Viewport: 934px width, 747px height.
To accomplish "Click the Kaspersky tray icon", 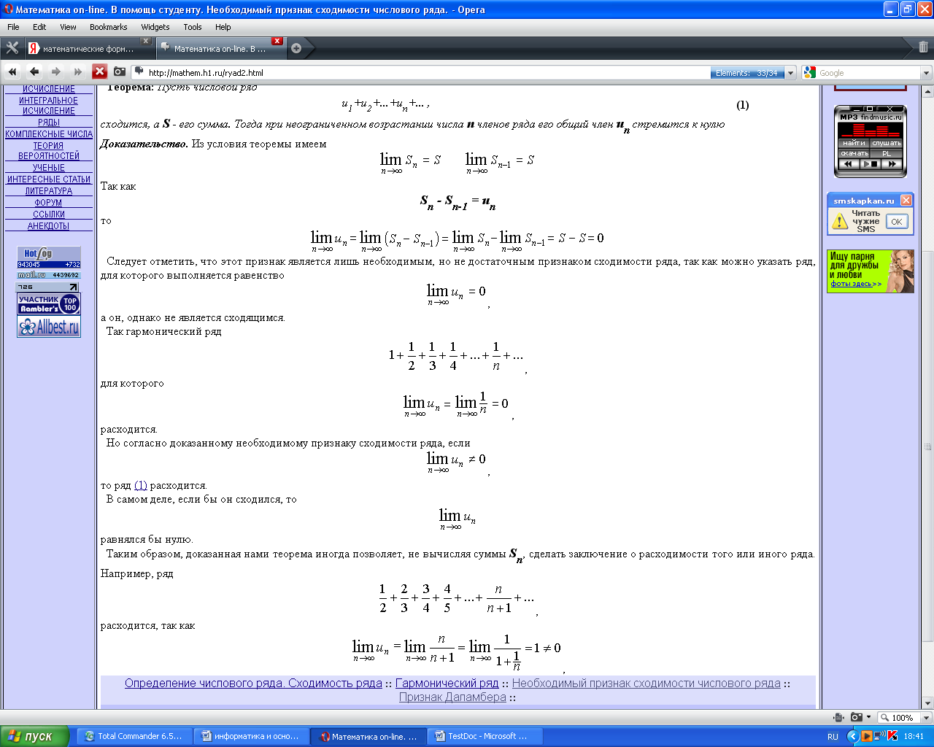I will pos(892,736).
